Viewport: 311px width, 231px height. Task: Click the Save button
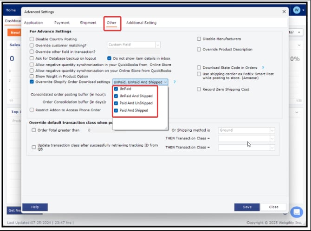click(x=247, y=207)
